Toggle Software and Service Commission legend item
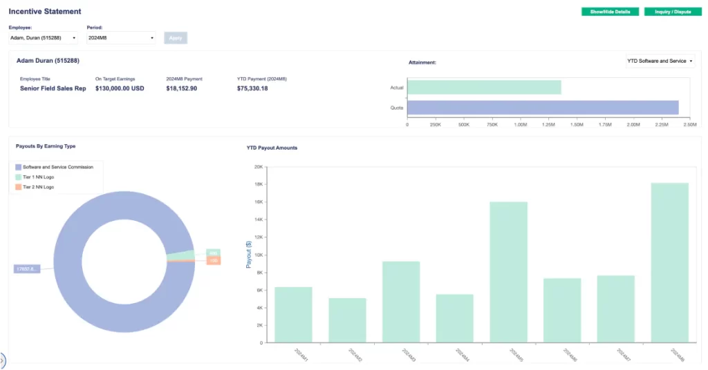The image size is (708, 370). [x=58, y=167]
